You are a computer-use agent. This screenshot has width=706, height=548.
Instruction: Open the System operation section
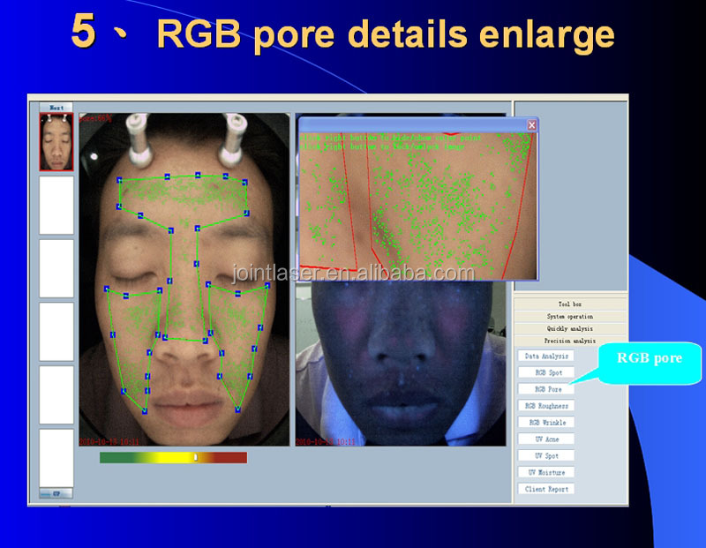click(570, 316)
